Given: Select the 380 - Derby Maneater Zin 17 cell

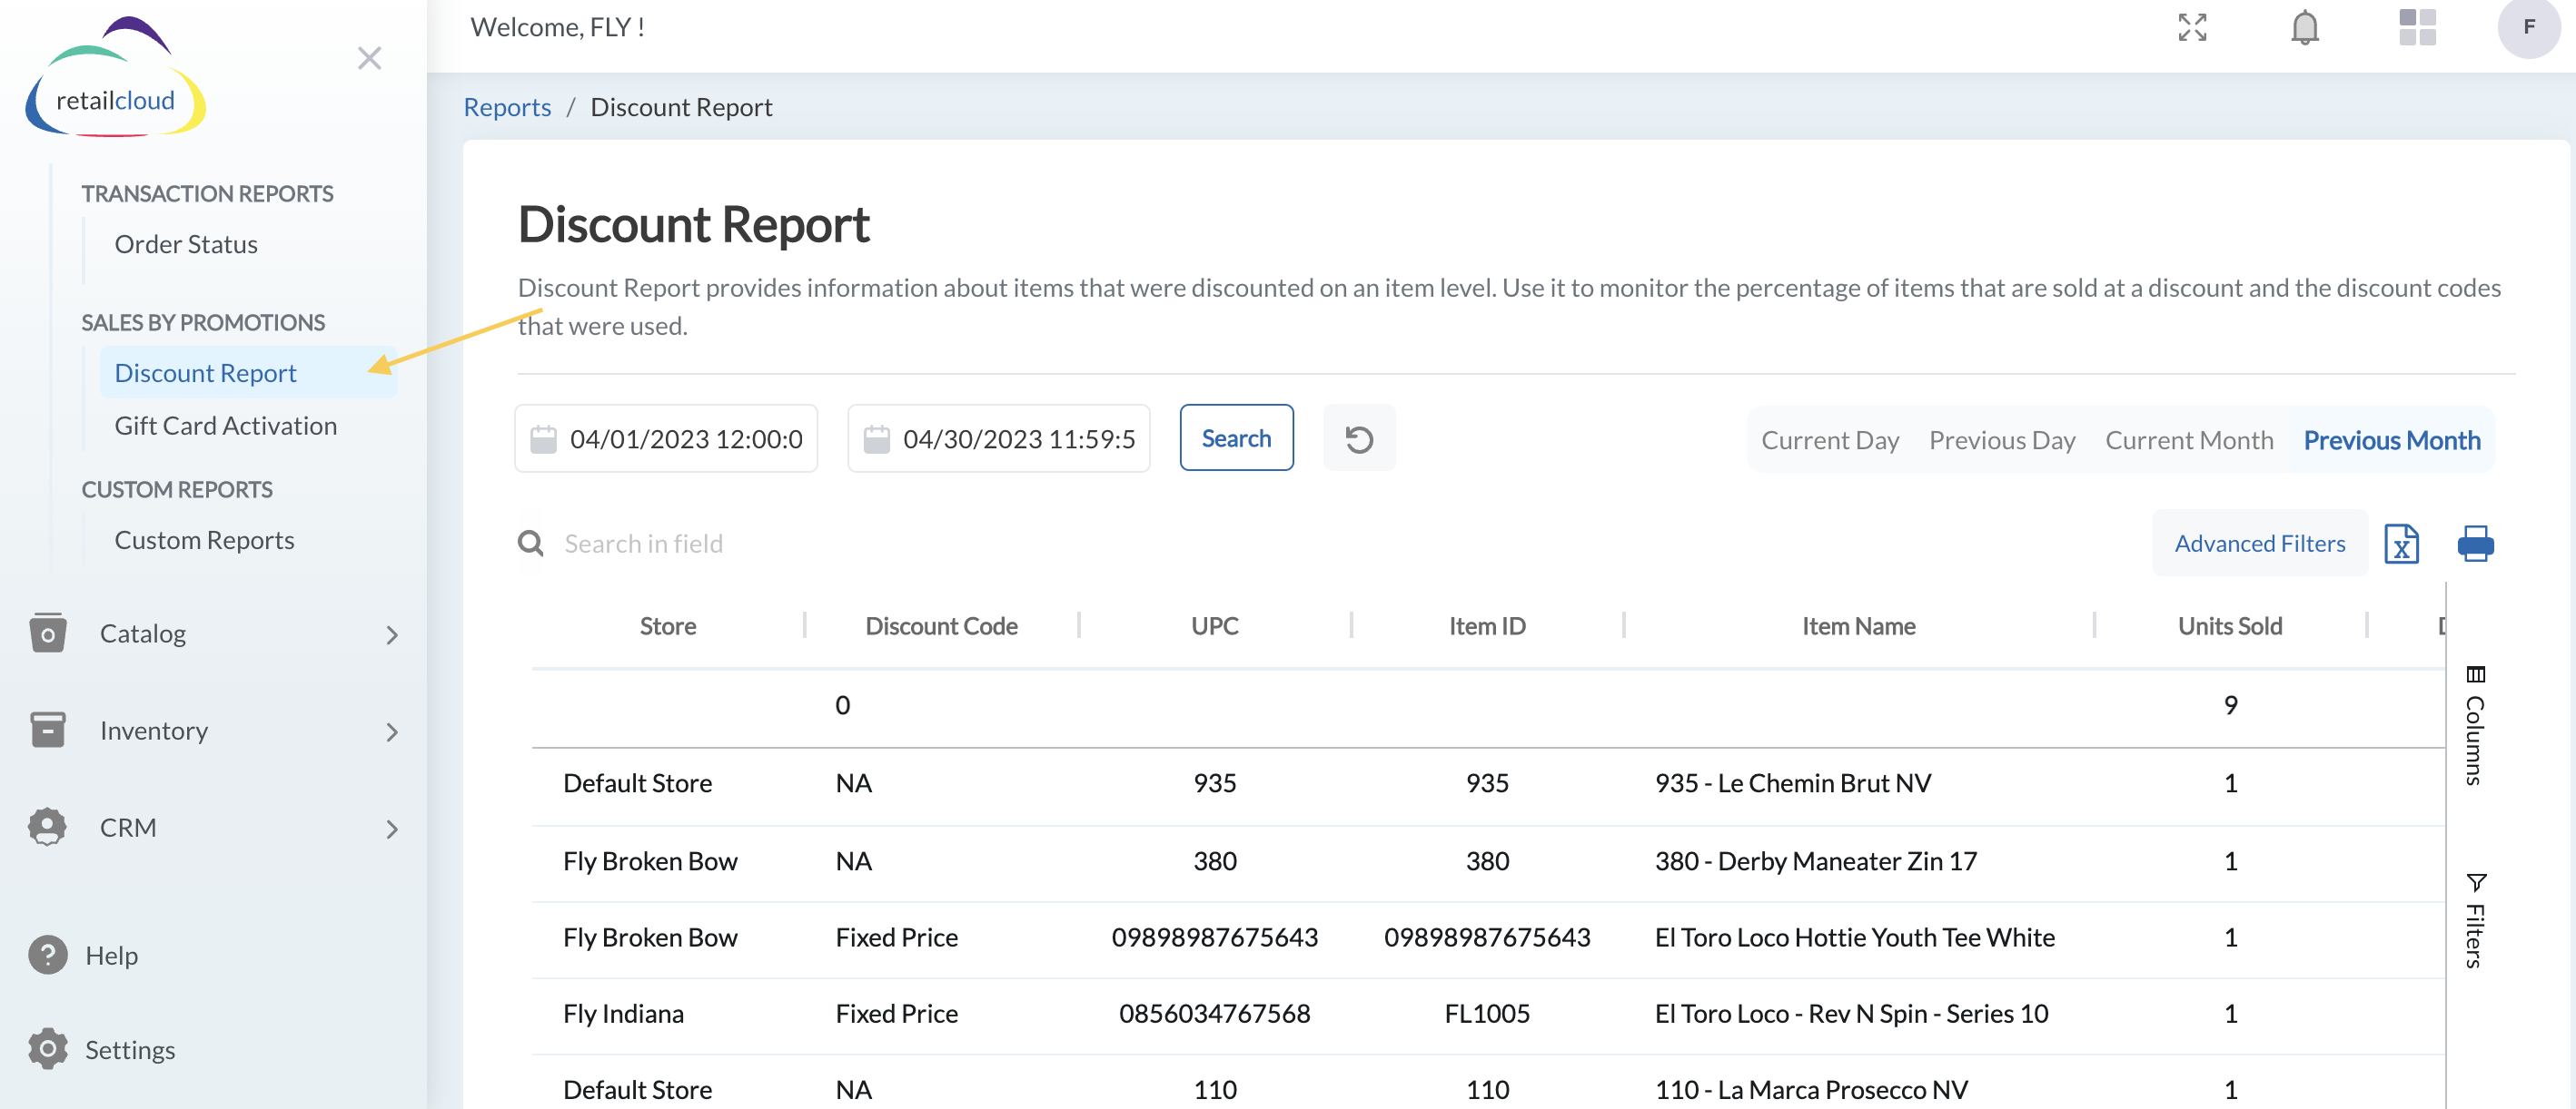Looking at the screenshot, I should point(1815,861).
